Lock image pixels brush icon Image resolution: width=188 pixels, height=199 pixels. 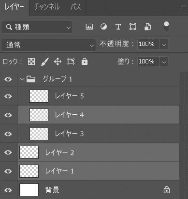pos(45,61)
